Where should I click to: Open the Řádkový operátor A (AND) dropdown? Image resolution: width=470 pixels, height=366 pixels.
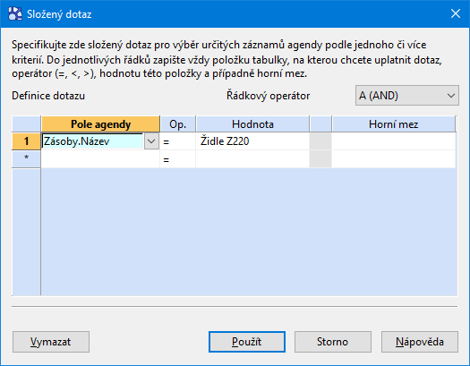tap(406, 96)
